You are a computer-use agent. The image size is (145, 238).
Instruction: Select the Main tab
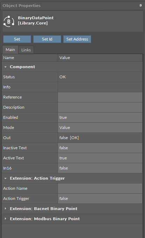[10, 50]
